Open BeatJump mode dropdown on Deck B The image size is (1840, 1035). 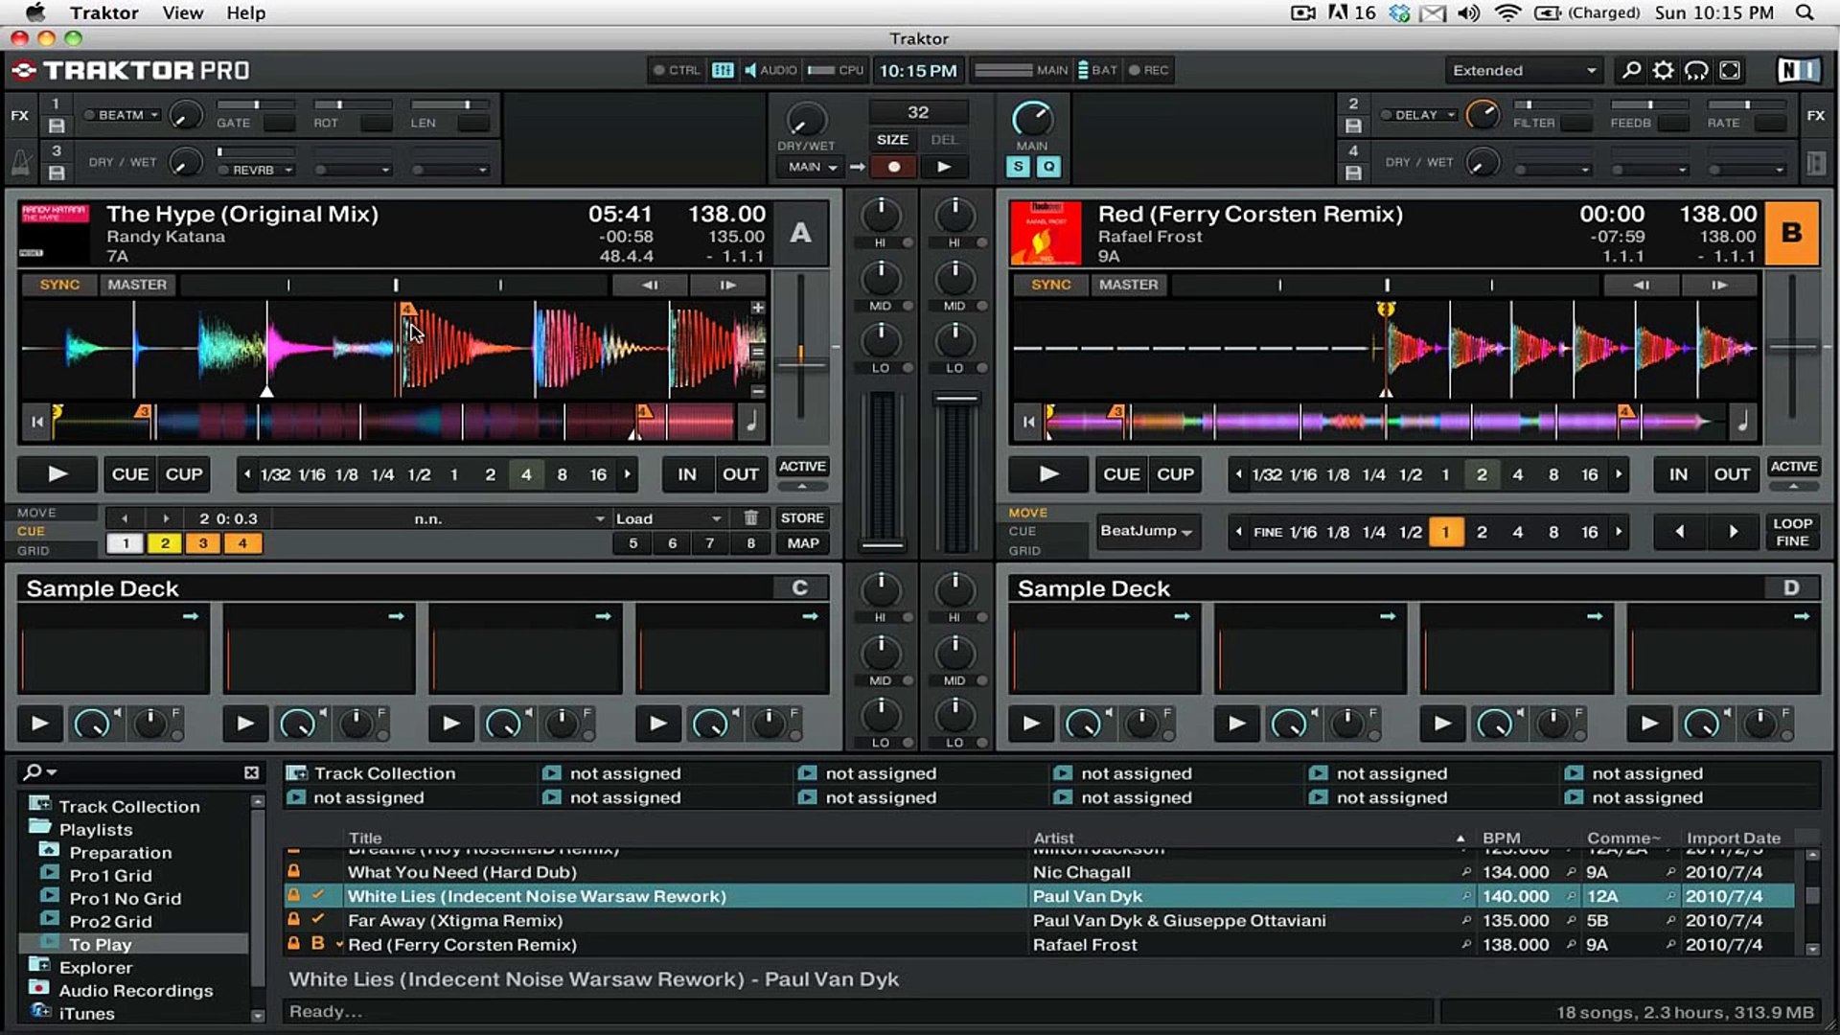(1147, 531)
